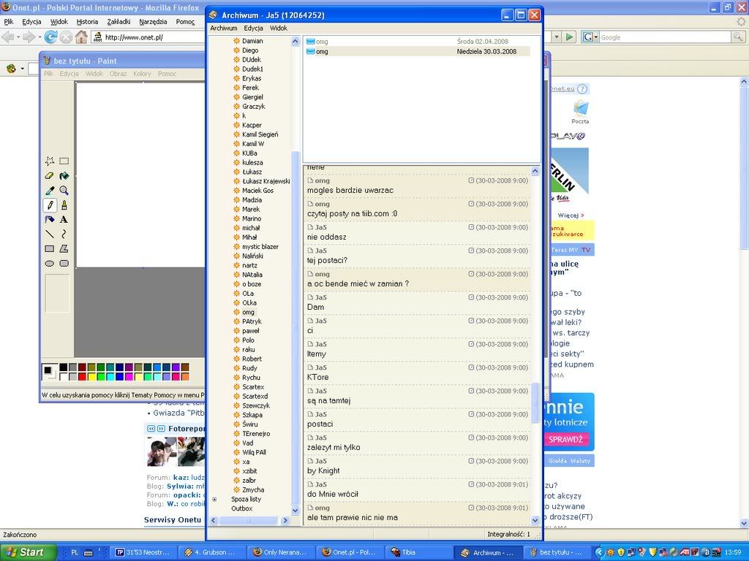
Task: Click the Firefox Stop loading button
Action: [66, 37]
